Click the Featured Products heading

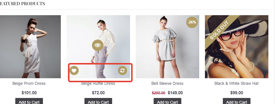tap(22, 3)
